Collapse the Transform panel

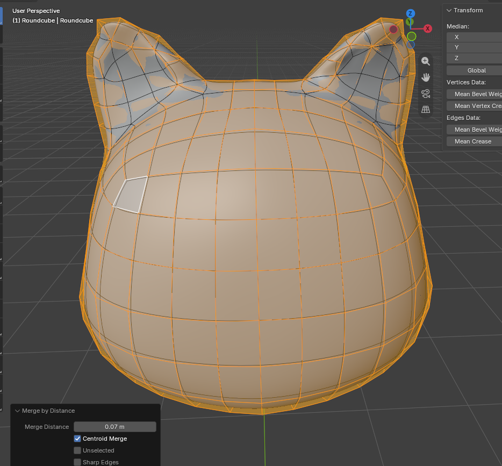449,10
